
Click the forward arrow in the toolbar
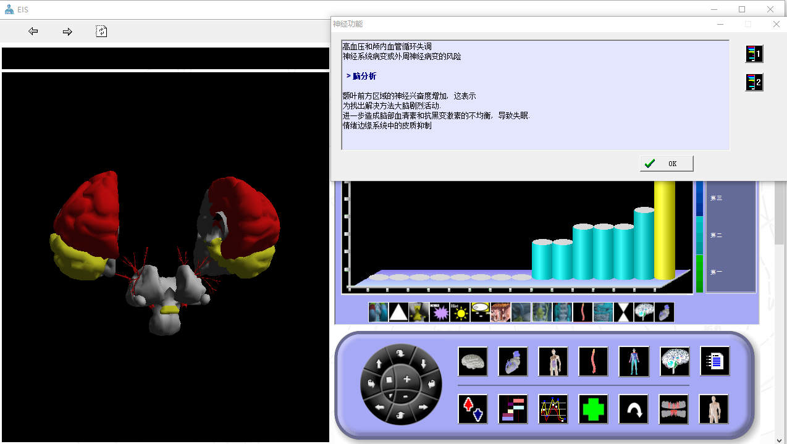67,31
